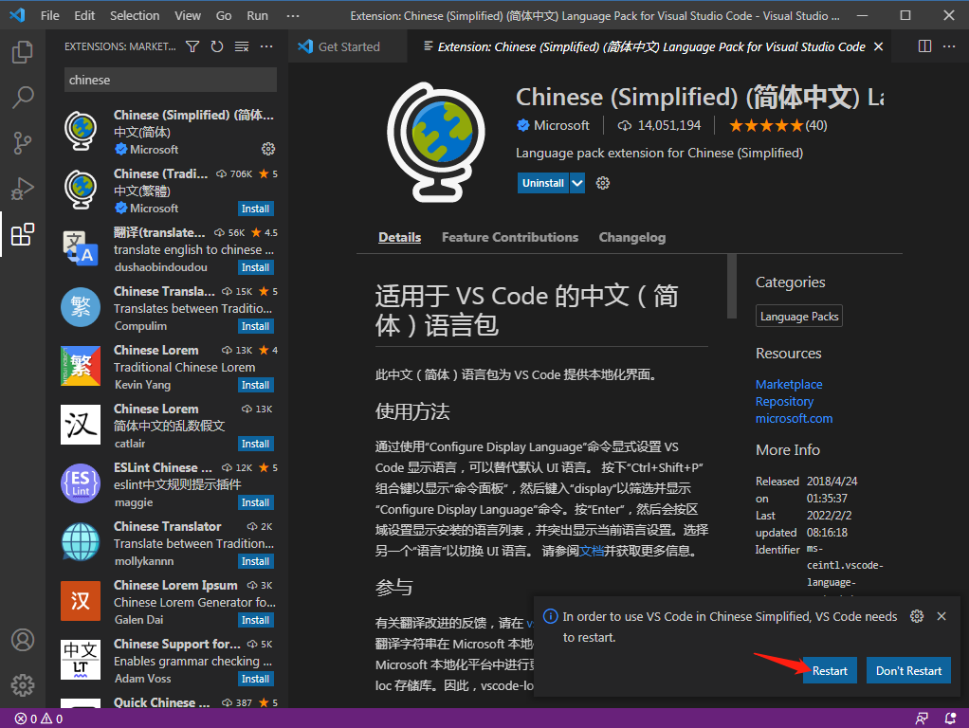The width and height of the screenshot is (969, 728).
Task: Click gear icon on Chinese (Simplified) list item
Action: coord(268,149)
